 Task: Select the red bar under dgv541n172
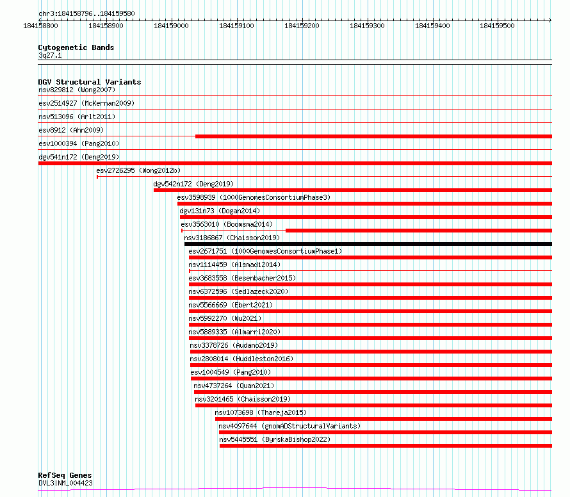click(x=295, y=163)
